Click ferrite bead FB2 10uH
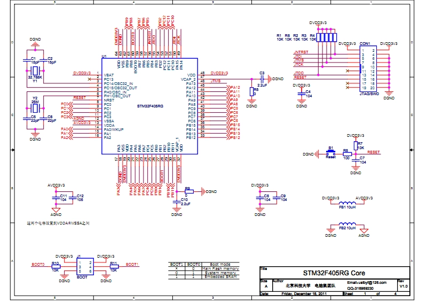 [x=347, y=226]
